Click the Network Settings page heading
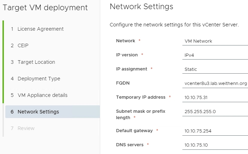248x154 pixels. pyautogui.click(x=141, y=7)
